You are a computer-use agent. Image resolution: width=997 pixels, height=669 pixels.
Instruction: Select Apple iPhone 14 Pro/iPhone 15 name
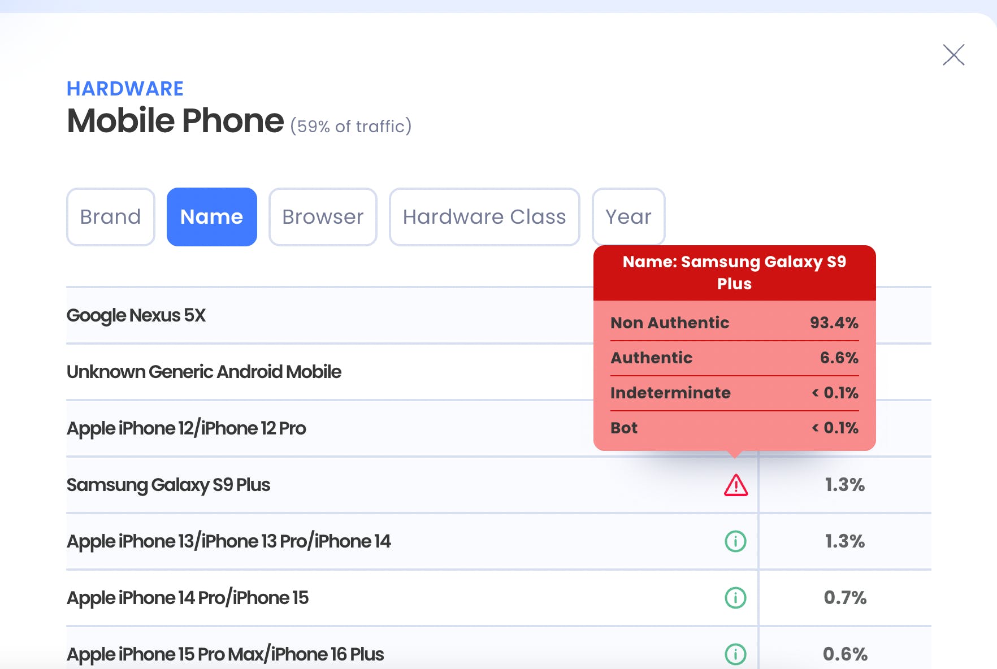(188, 598)
